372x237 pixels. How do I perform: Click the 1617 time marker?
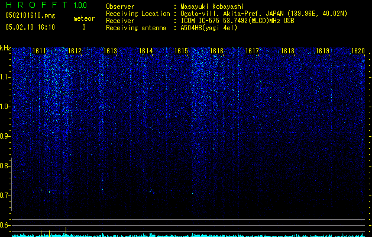coord(252,51)
